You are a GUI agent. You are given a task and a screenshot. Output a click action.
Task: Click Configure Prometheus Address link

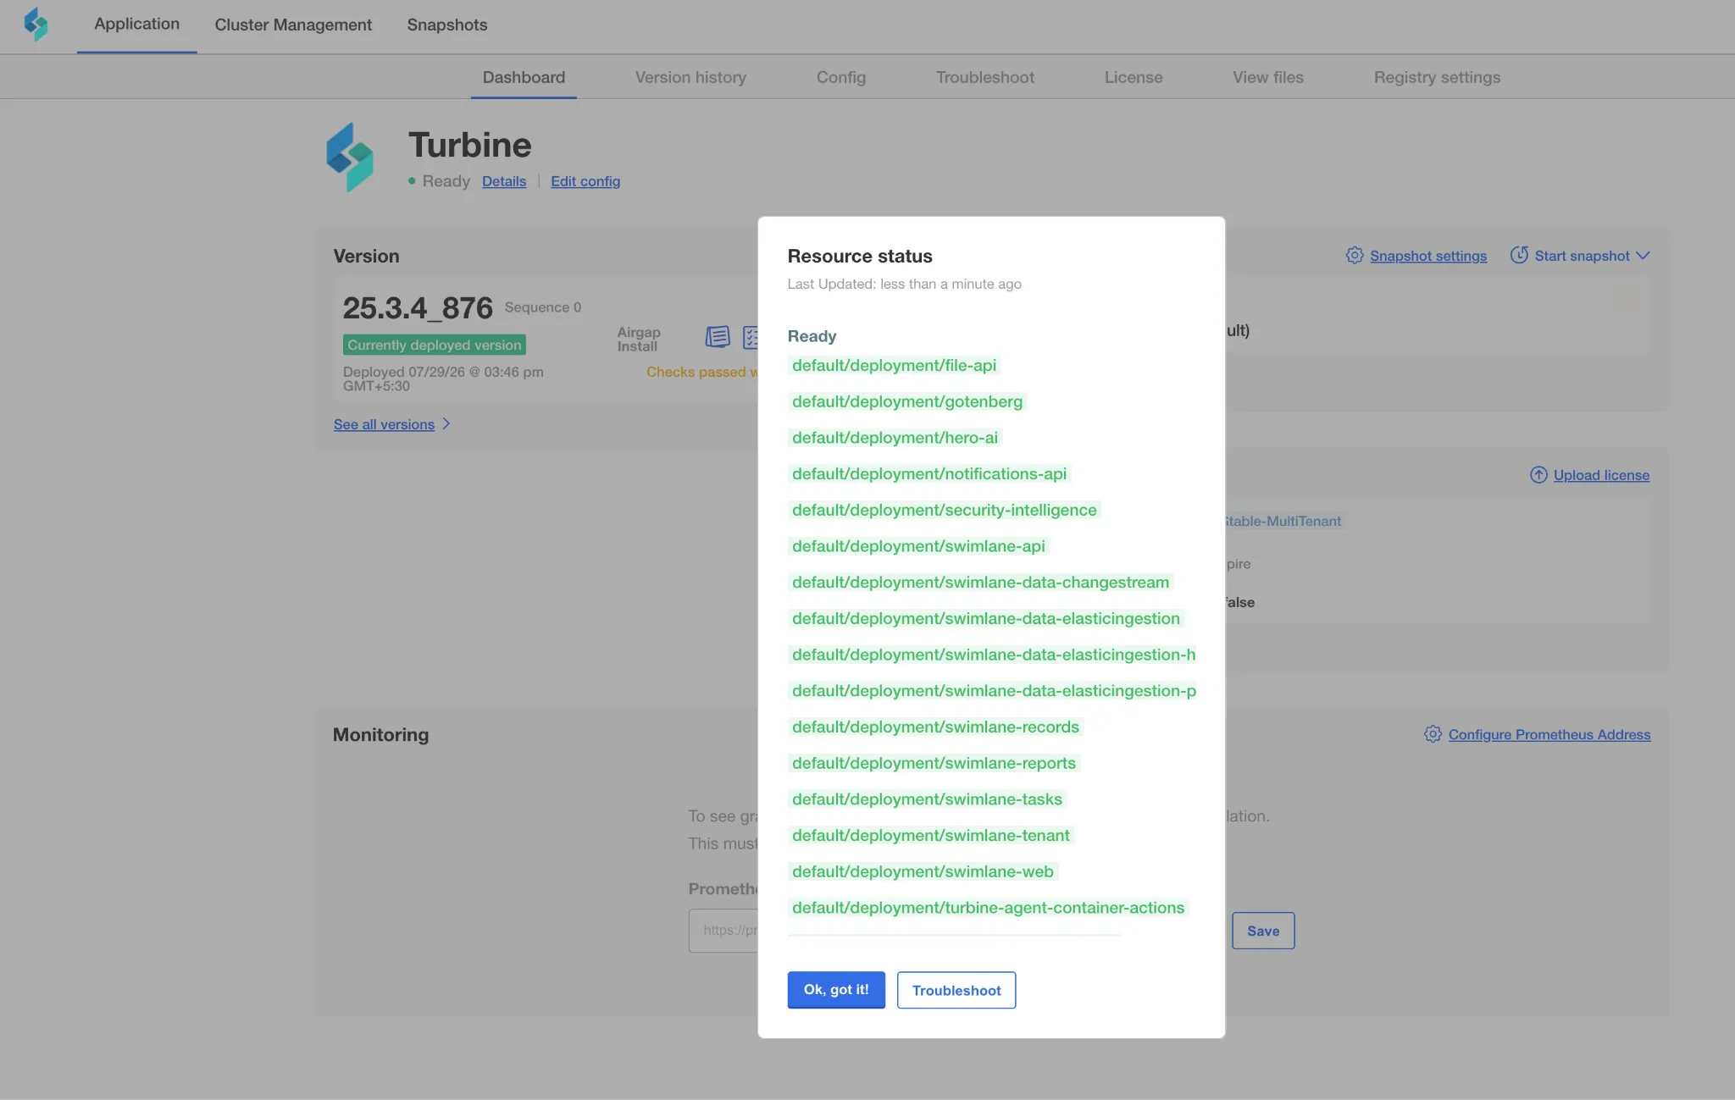tap(1549, 734)
